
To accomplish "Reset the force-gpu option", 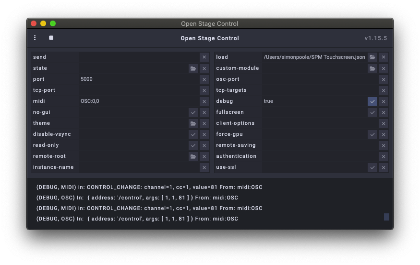I will pos(384,134).
